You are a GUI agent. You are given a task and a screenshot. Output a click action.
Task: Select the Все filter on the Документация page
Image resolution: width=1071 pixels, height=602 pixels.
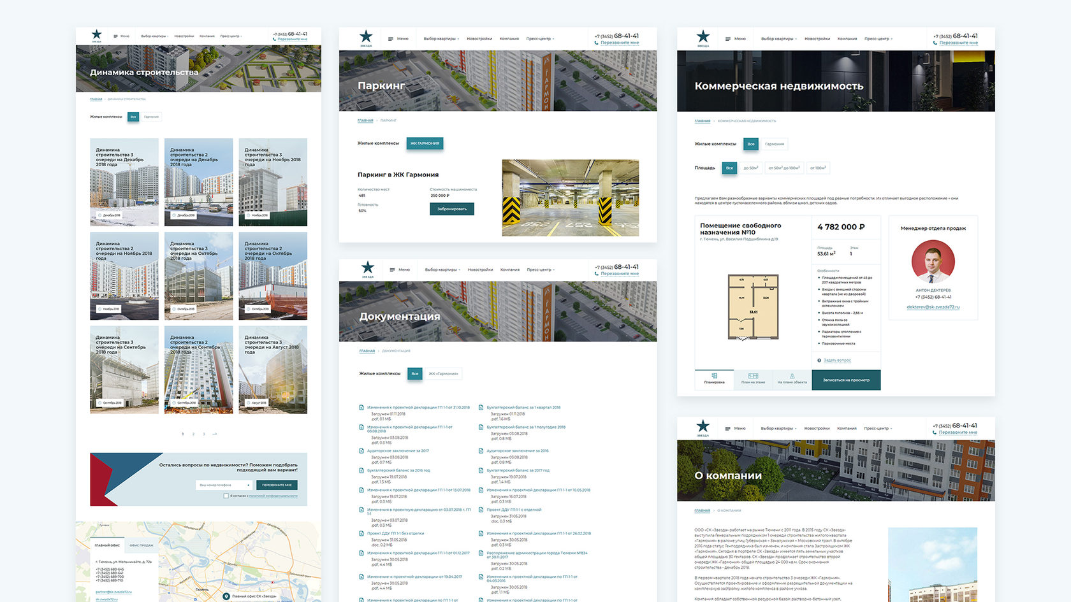pyautogui.click(x=415, y=374)
